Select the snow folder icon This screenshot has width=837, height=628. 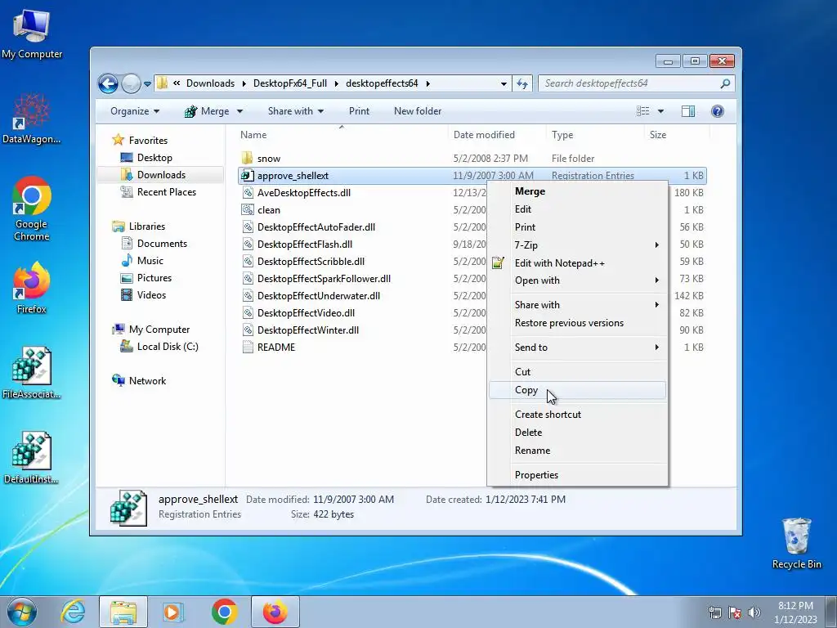point(247,158)
